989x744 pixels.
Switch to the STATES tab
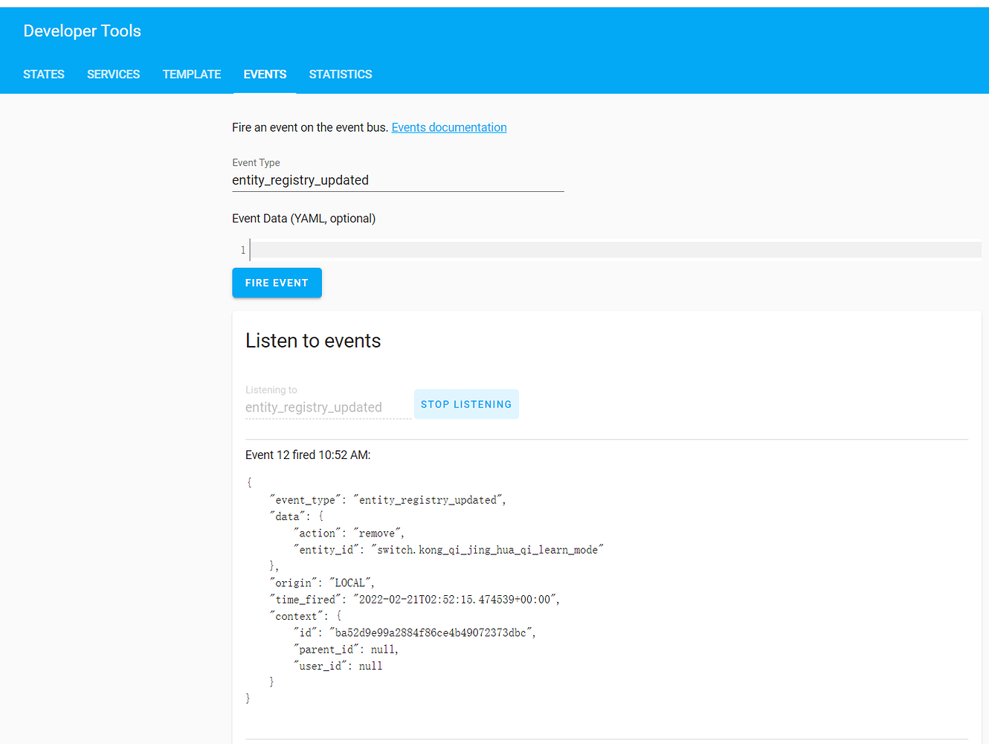[x=44, y=74]
